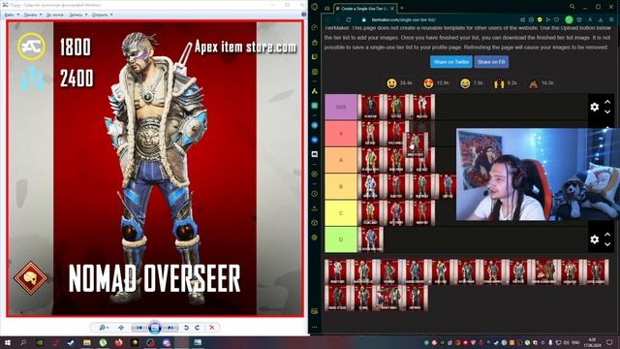The width and height of the screenshot is (620, 349).
Task: Open the second dropdown menu in Photo Viewer
Action: [x=32, y=15]
